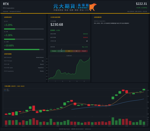Click the MA5 MA20 candlestick chart title
150x131 pixels.
click(x=14, y=86)
